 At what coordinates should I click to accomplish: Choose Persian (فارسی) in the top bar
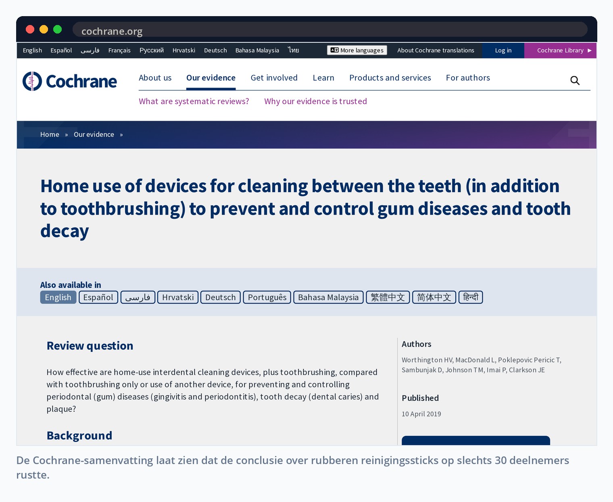pyautogui.click(x=90, y=50)
